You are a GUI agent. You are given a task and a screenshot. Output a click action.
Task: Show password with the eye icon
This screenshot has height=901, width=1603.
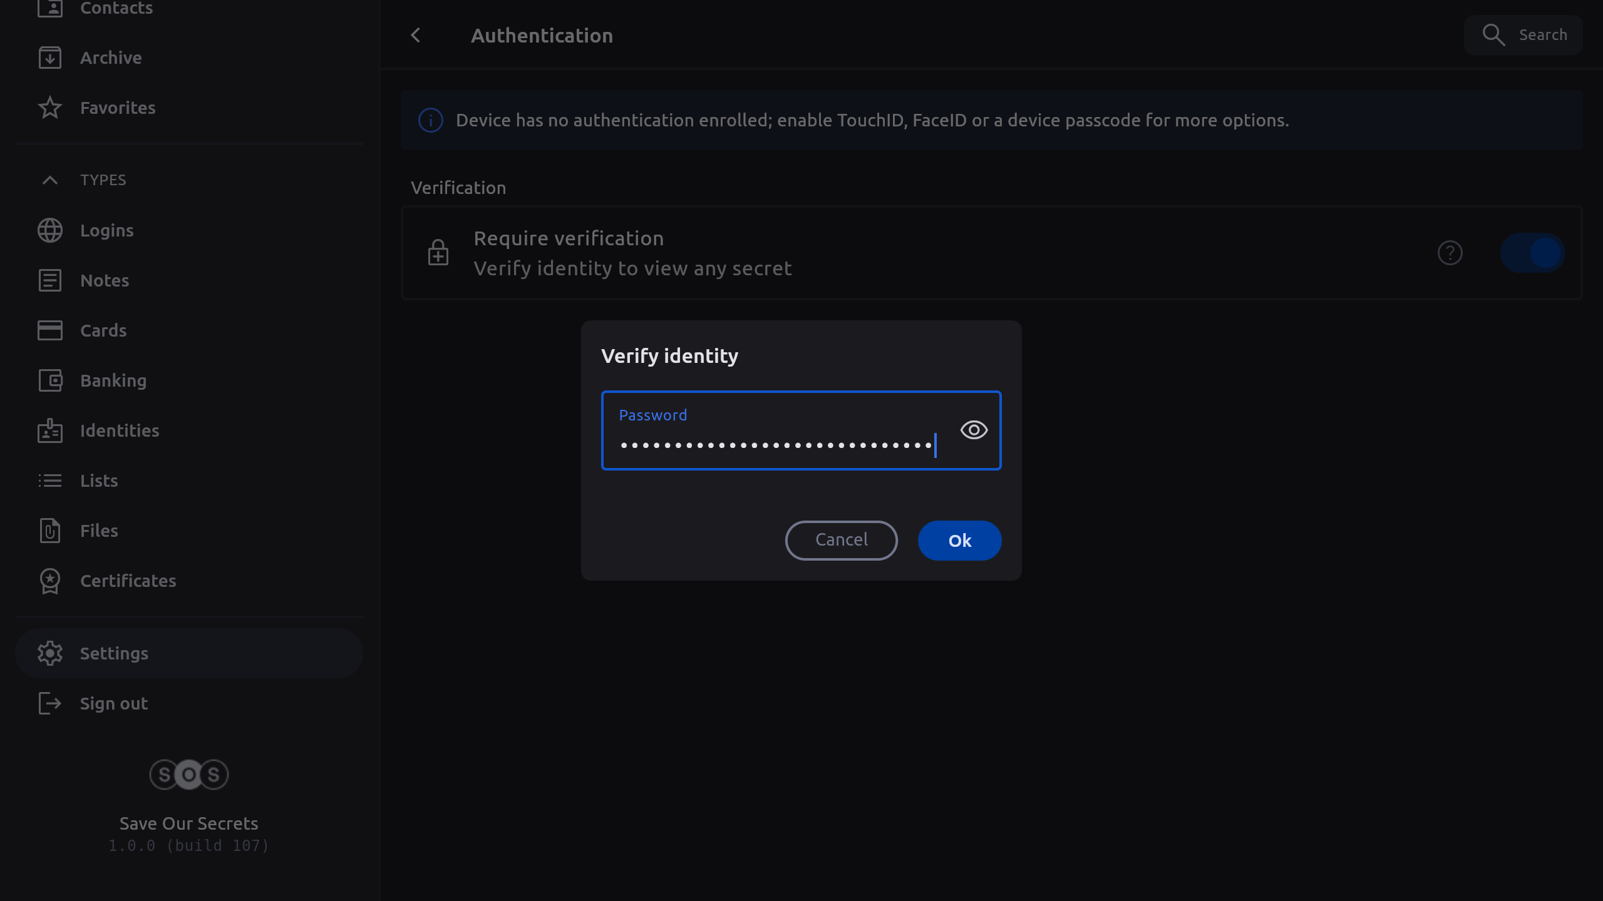(x=974, y=430)
